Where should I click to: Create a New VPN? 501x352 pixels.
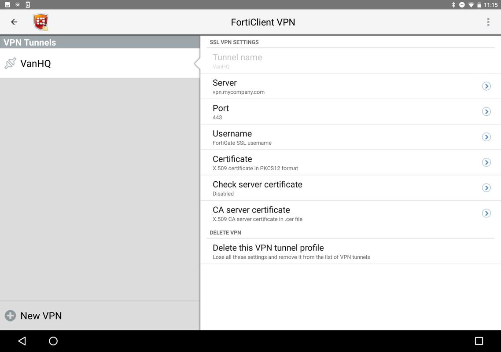click(100, 315)
